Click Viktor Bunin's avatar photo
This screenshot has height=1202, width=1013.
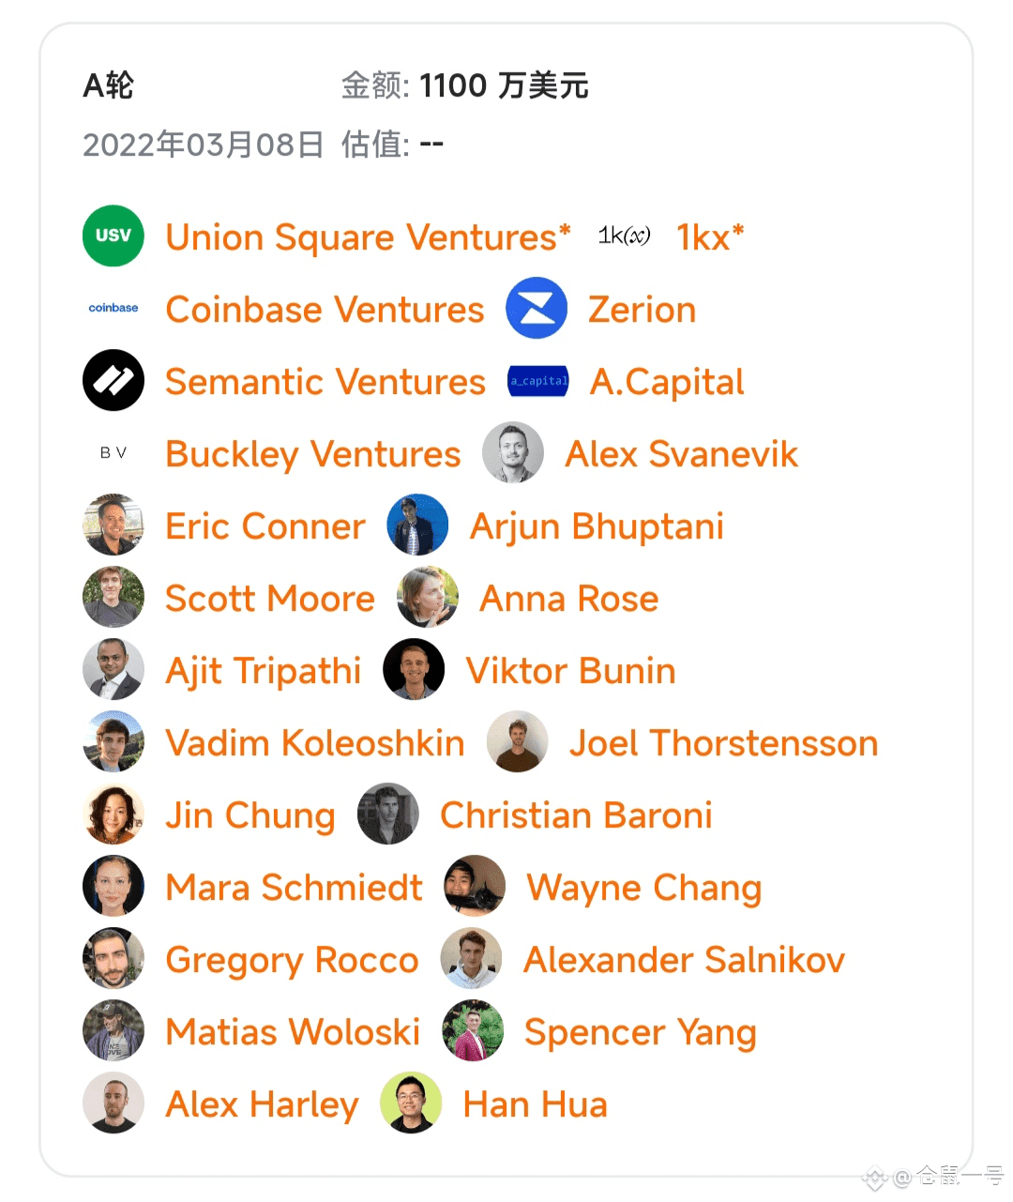414,669
